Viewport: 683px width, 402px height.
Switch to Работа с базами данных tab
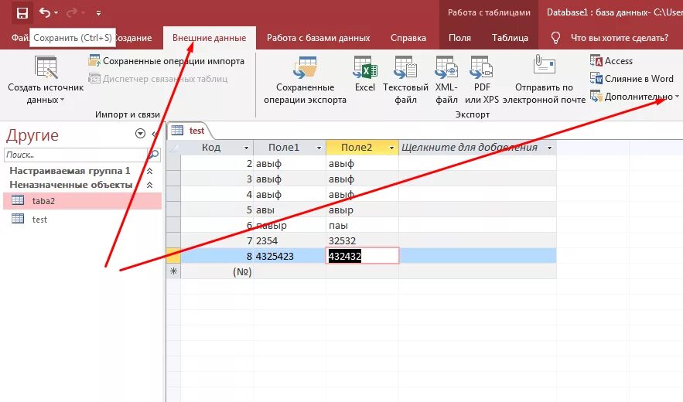tap(319, 38)
